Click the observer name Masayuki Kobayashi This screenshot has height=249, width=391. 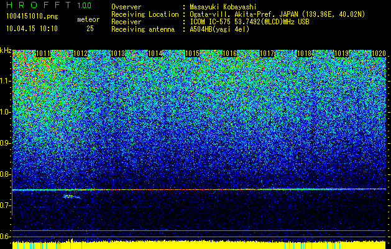[x=223, y=7]
